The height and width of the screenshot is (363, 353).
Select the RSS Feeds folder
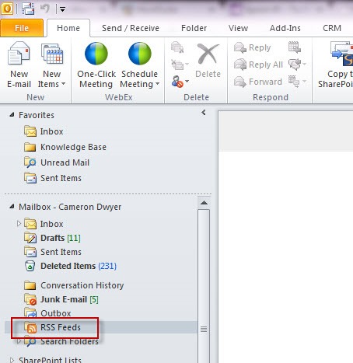[x=61, y=327]
